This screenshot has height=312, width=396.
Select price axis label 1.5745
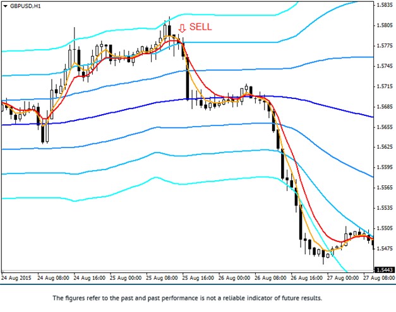(385, 66)
